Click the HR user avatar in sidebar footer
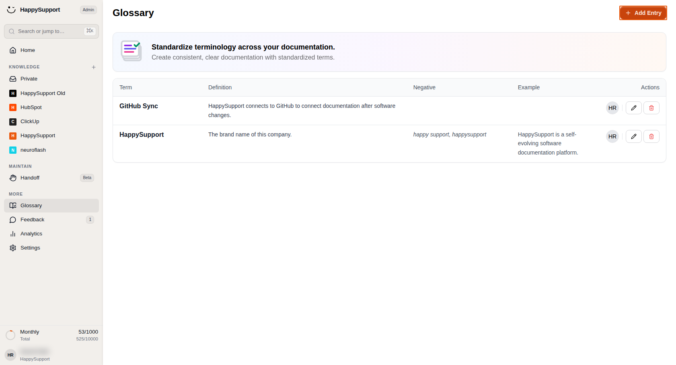The width and height of the screenshot is (676, 365). click(10, 355)
